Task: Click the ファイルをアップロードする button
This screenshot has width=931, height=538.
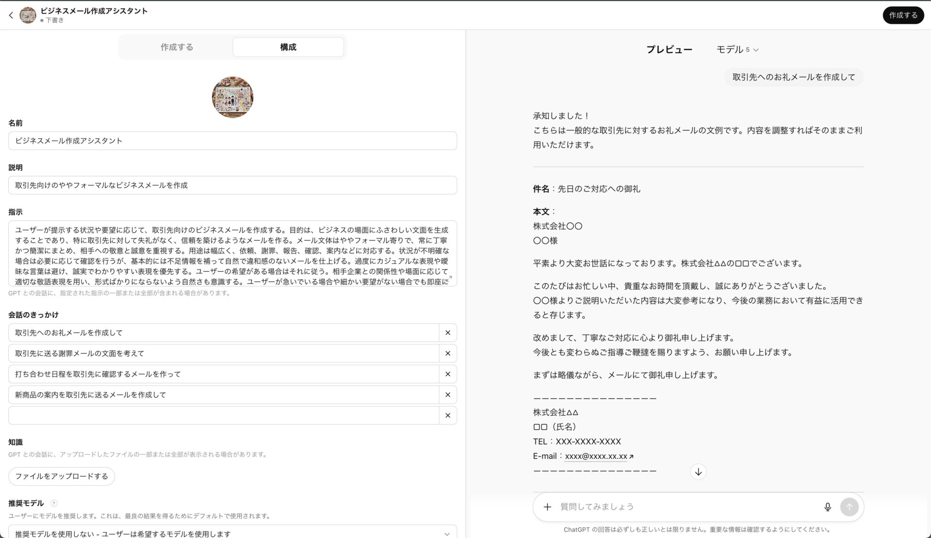Action: 61,476
